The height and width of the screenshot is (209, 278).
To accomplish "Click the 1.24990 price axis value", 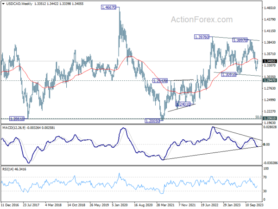I will (x=270, y=100).
